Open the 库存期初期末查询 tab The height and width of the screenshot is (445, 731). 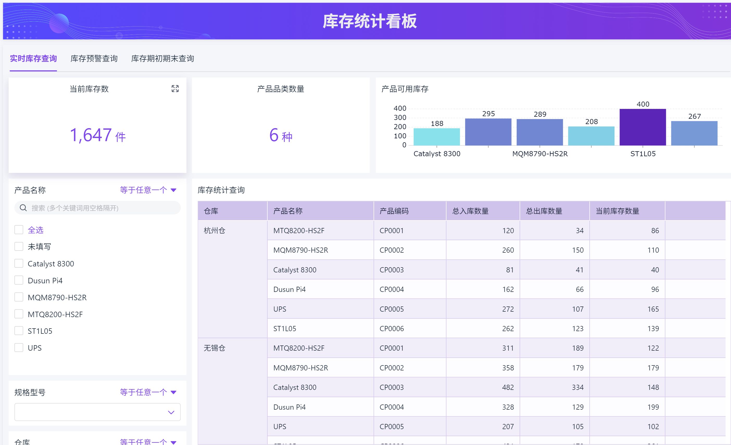163,59
